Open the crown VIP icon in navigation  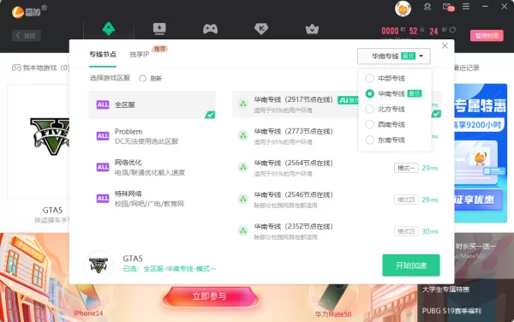(x=312, y=29)
